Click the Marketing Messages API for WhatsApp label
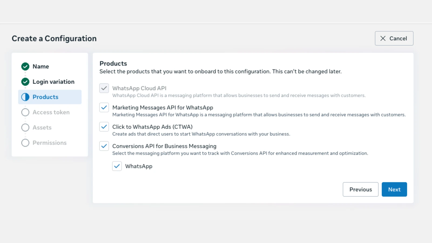Screen dimensions: 432x243 [x=163, y=107]
